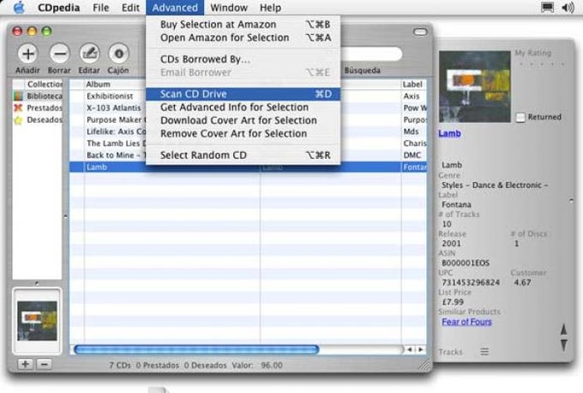Image resolution: width=583 pixels, height=393 pixels.
Task: Click the small cover thumbnail in the sidebar
Action: pyautogui.click(x=37, y=321)
